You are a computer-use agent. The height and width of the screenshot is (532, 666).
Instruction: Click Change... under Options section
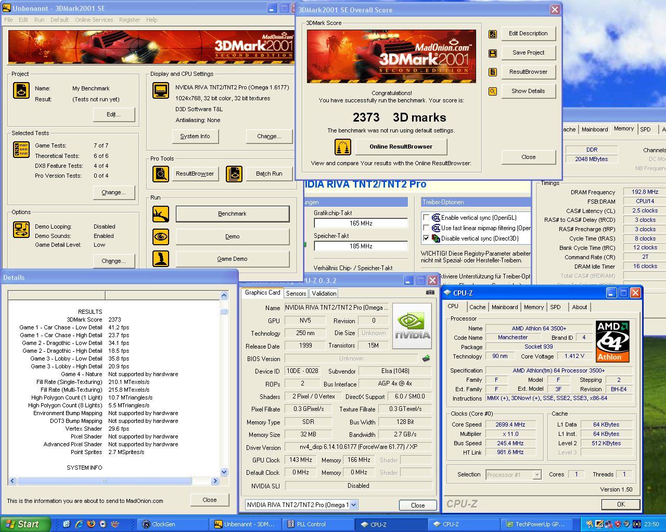click(x=114, y=261)
